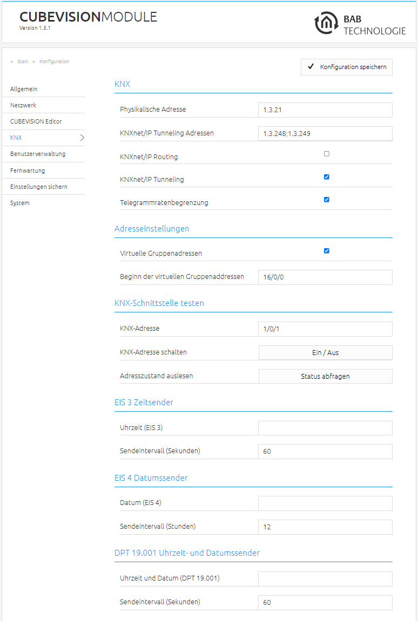The image size is (418, 621).
Task: Toggle the Telegrammratenbegrenzung checkbox
Action: pyautogui.click(x=326, y=200)
